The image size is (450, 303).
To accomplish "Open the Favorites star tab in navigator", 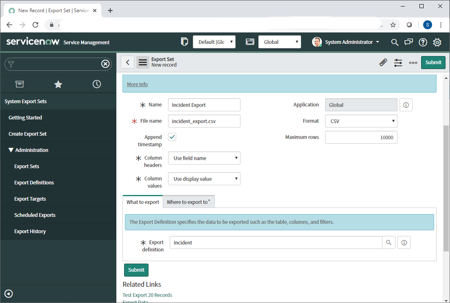I will pyautogui.click(x=58, y=84).
